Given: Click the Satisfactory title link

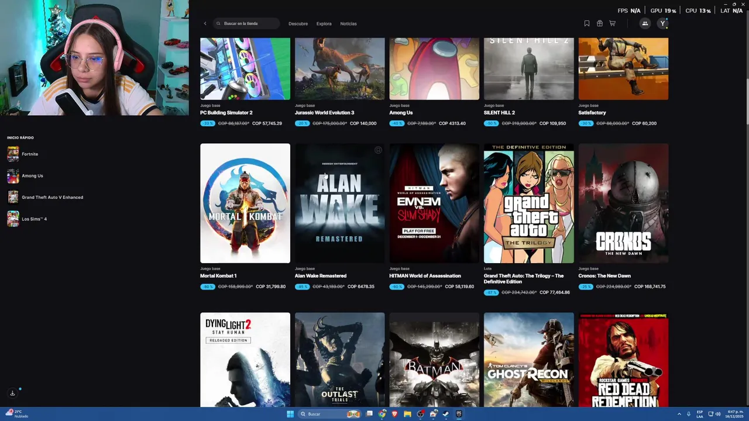Looking at the screenshot, I should coord(592,112).
